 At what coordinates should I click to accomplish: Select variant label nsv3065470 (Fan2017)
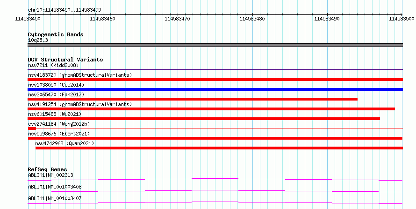56,94
